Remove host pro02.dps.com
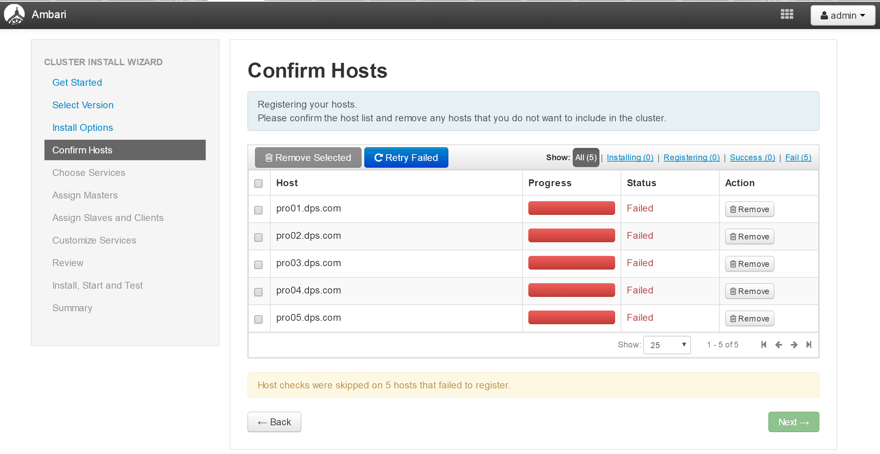880x454 pixels. [750, 237]
